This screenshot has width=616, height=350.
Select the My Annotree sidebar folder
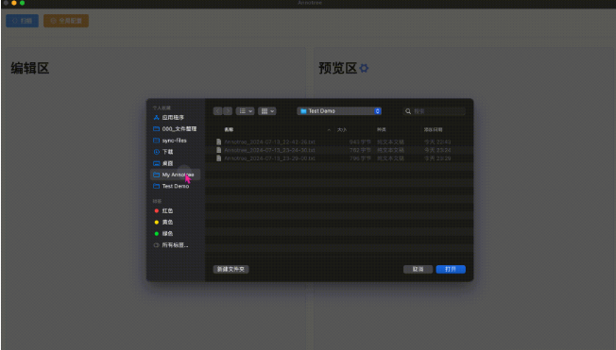point(175,175)
